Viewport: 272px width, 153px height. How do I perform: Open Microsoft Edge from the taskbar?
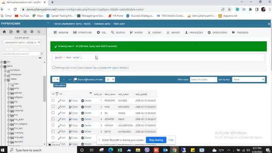tap(110, 150)
